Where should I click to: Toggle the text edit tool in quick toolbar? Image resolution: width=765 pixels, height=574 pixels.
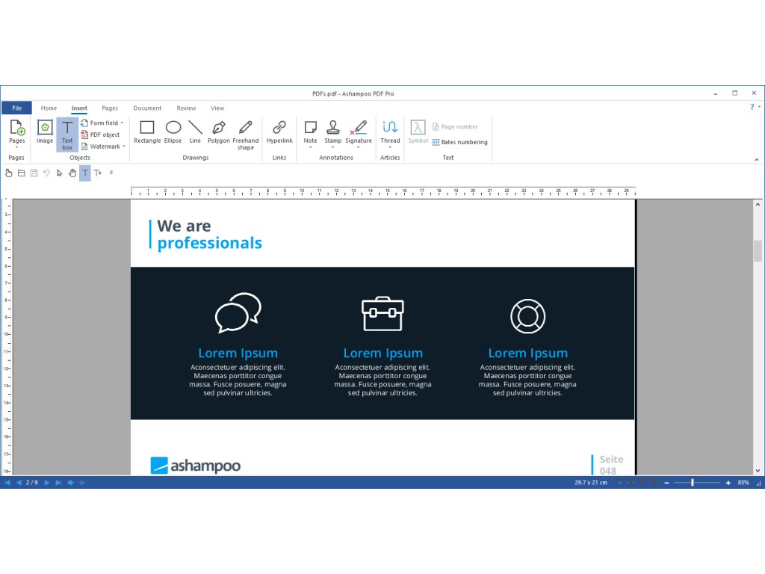pyautogui.click(x=85, y=173)
